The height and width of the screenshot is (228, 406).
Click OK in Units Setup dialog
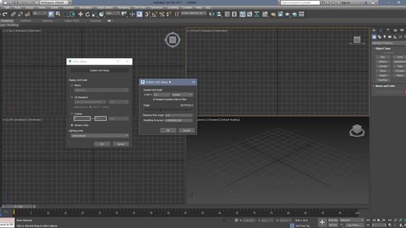[102, 144]
